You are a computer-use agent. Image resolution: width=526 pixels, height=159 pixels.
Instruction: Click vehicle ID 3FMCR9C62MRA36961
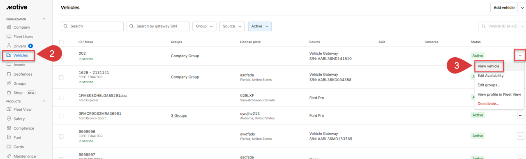point(100,113)
